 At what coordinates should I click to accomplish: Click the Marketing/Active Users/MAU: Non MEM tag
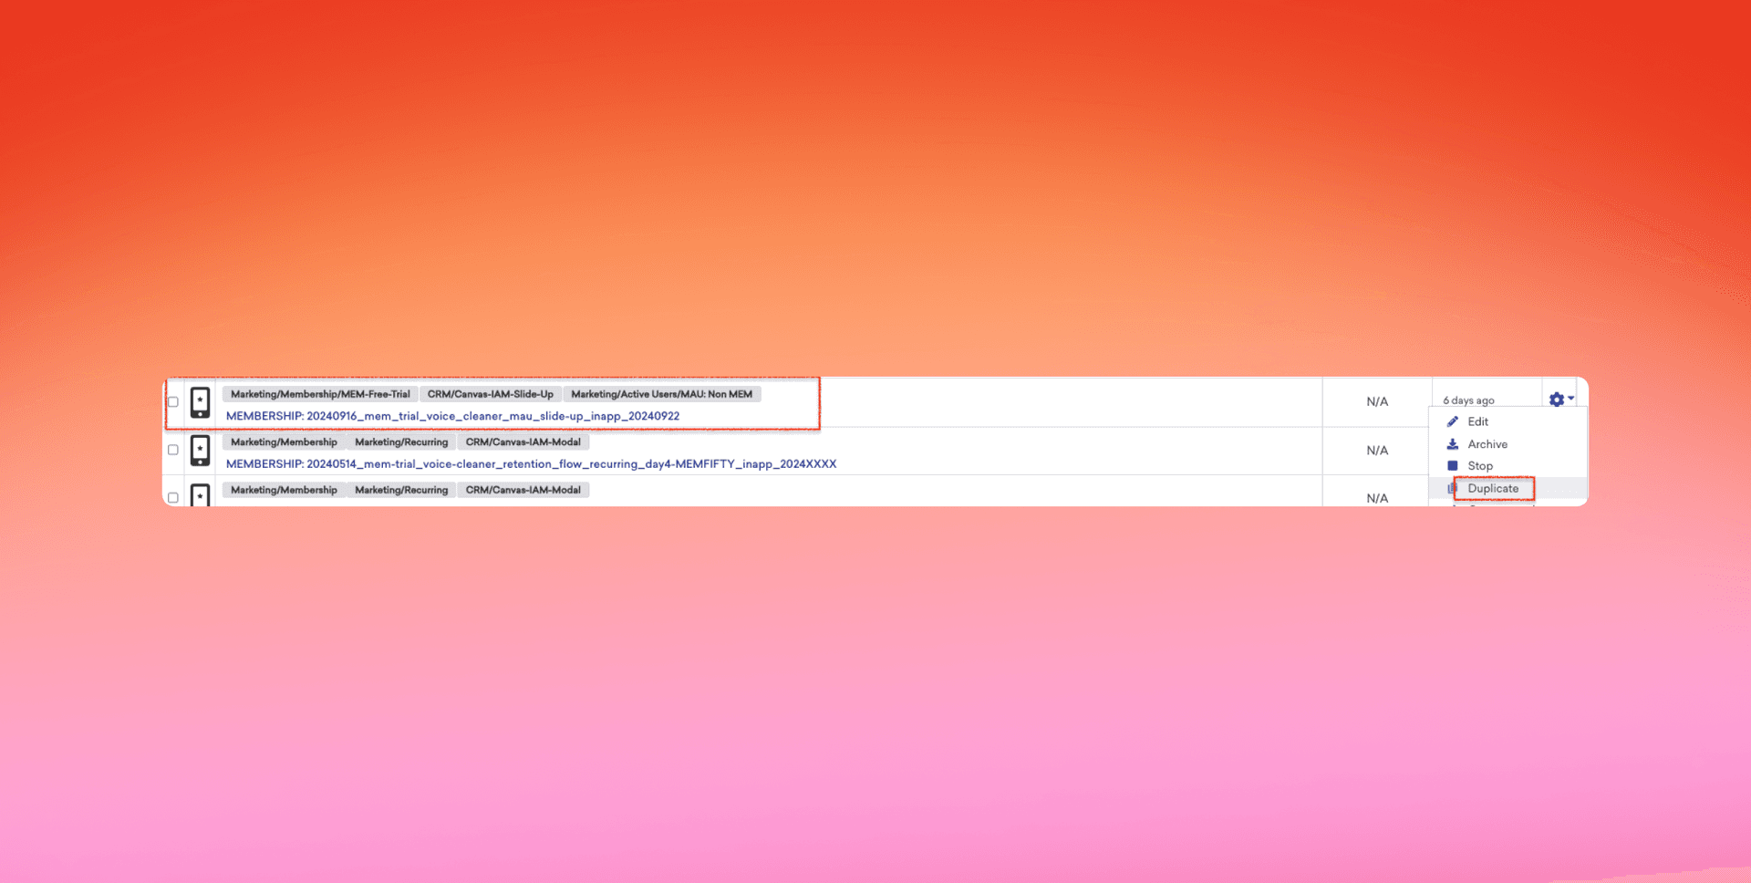tap(662, 394)
